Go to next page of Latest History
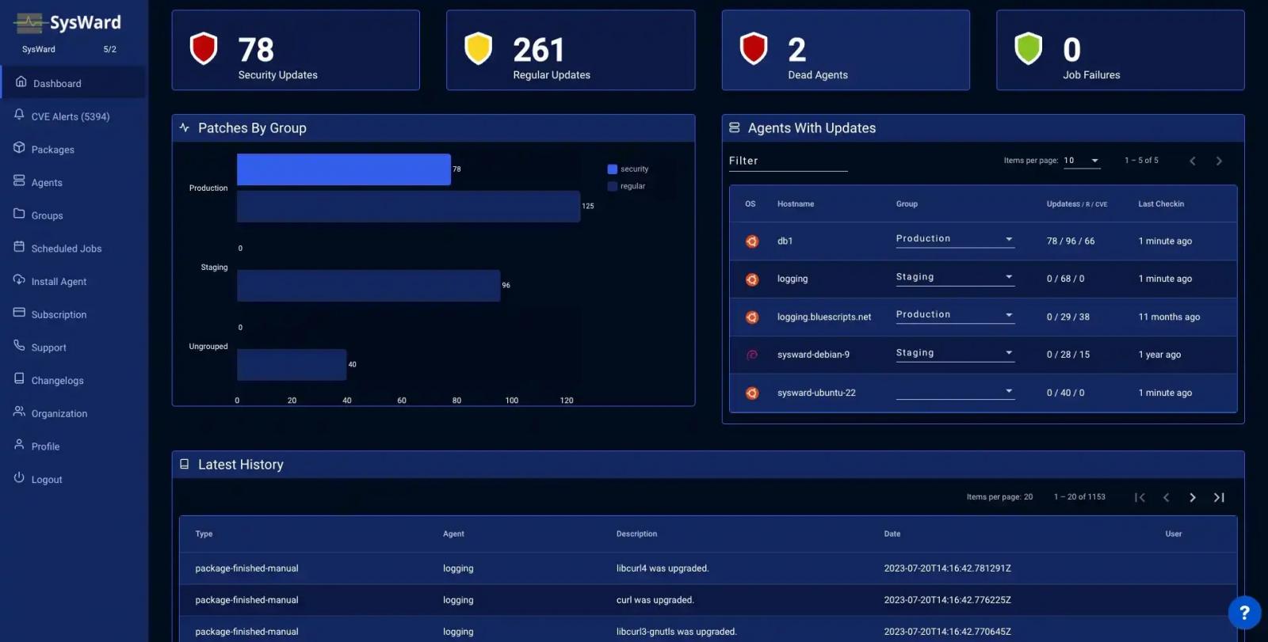The image size is (1268, 642). [1192, 497]
